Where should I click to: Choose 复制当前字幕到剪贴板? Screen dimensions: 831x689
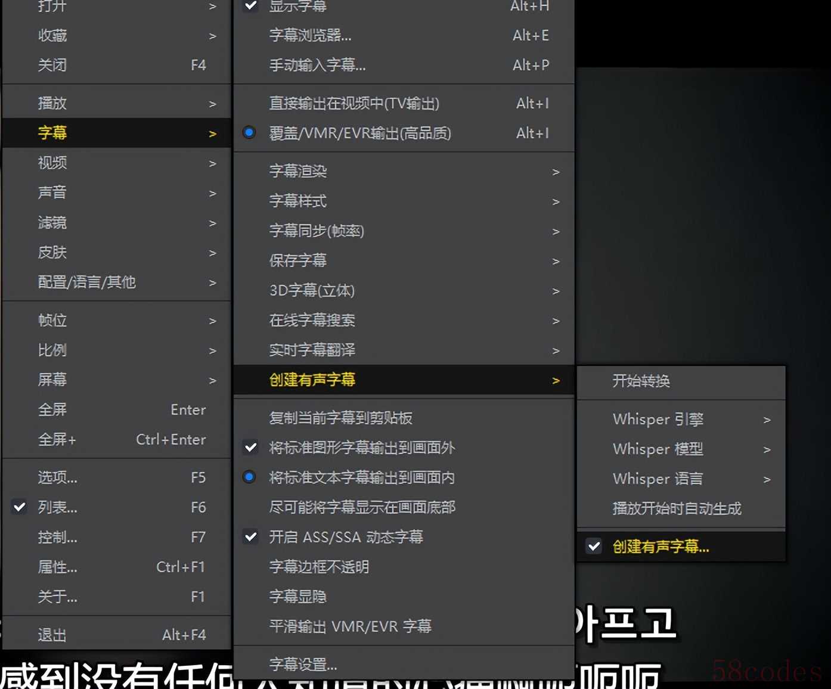click(x=340, y=418)
